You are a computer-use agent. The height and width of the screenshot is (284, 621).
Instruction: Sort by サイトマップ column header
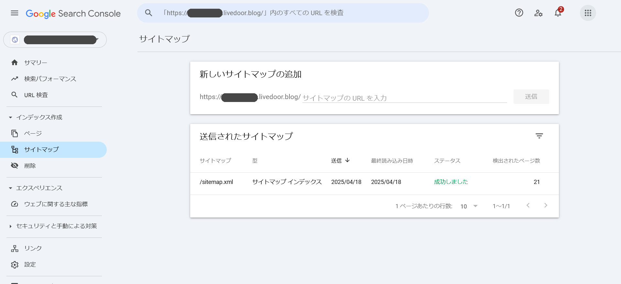point(215,161)
